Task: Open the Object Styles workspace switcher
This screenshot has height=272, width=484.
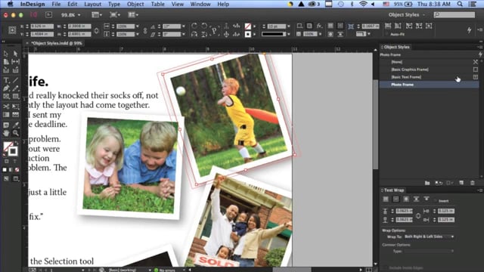Action: 407,15
